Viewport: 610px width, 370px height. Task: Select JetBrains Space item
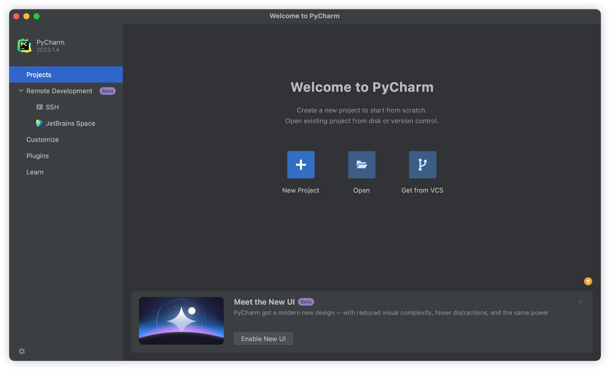point(66,123)
